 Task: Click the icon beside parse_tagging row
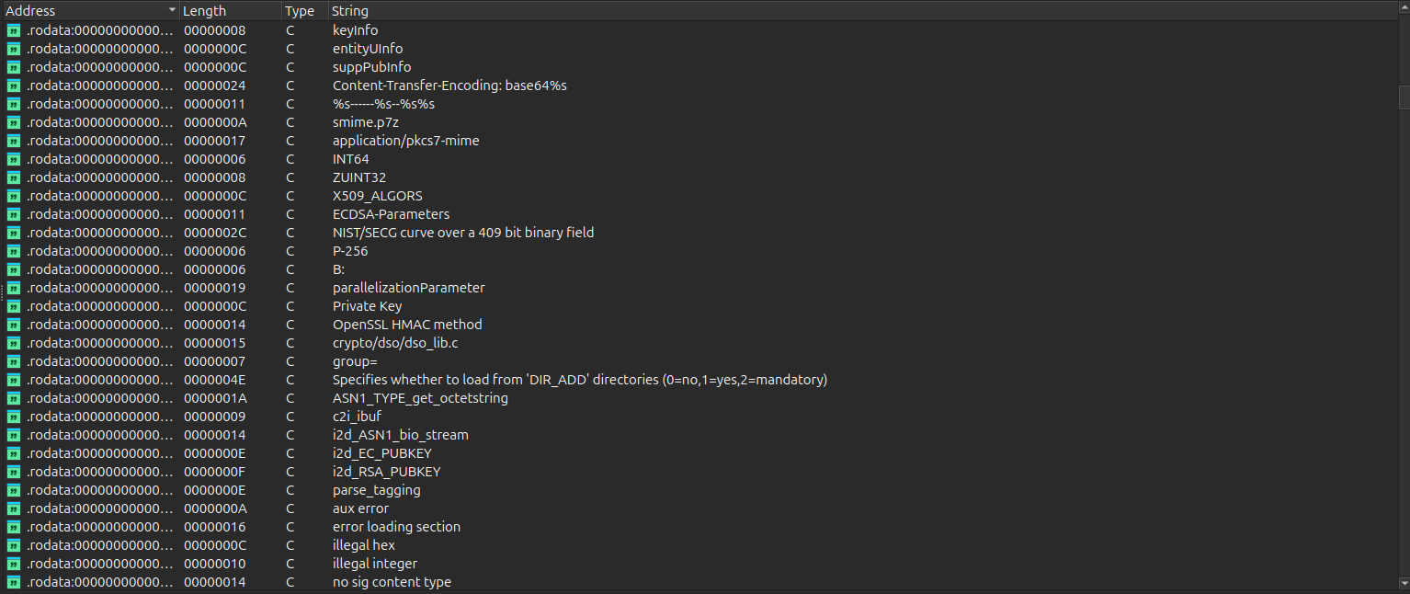pyautogui.click(x=14, y=490)
